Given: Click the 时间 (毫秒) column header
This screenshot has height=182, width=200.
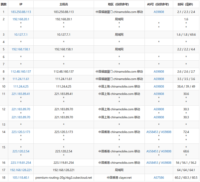Looking at the screenshot, I should [x=185, y=4].
